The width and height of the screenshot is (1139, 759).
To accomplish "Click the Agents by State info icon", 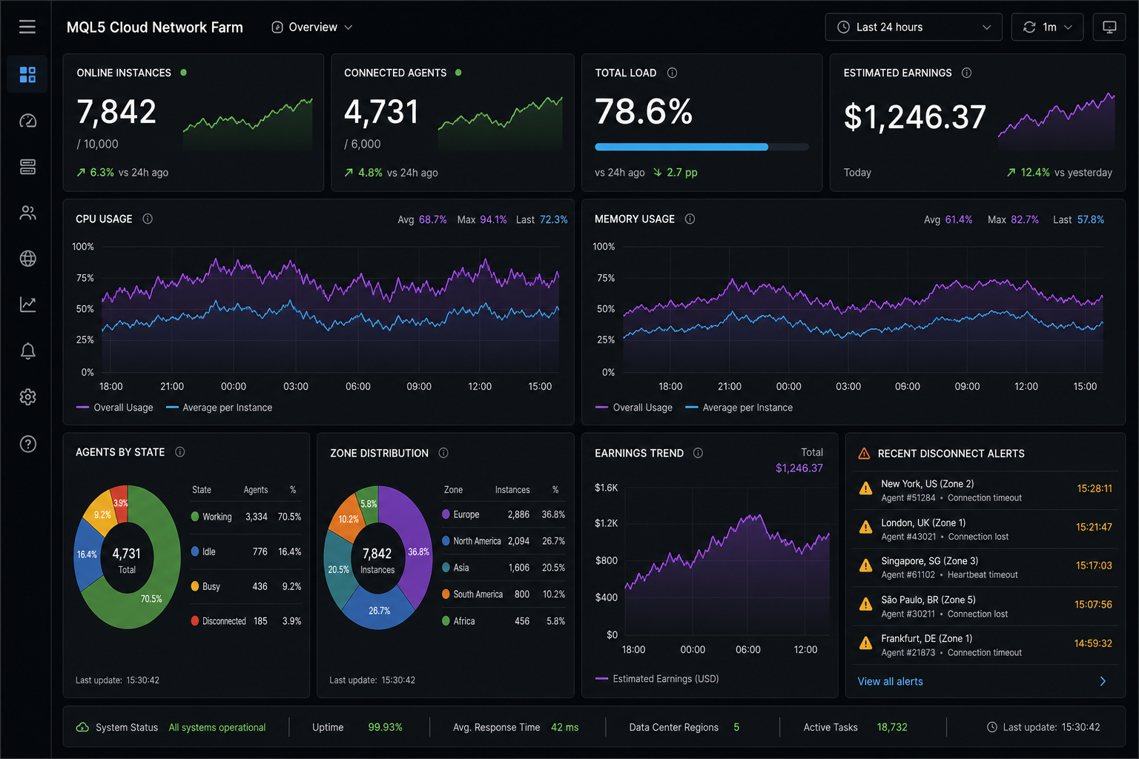I will (179, 452).
